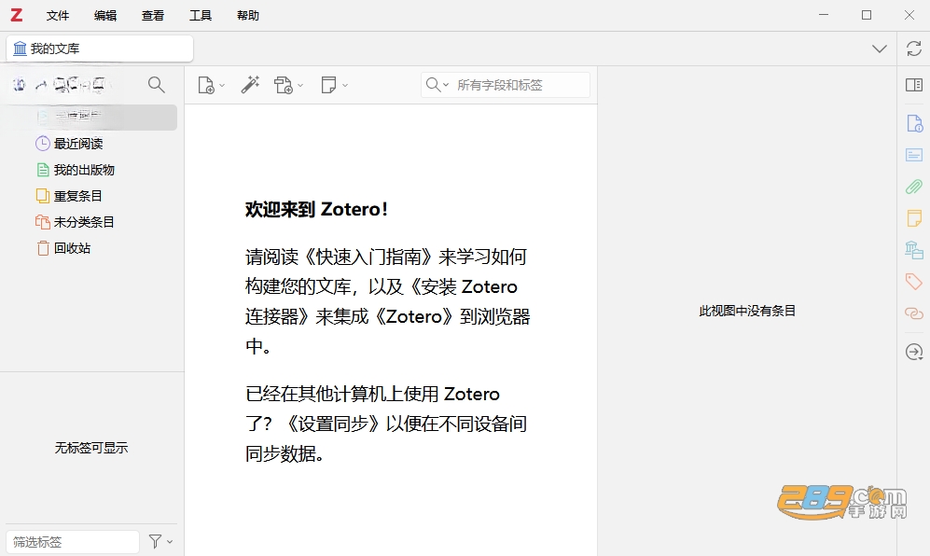Select 最近阅读 in the collection tree

[x=78, y=144]
